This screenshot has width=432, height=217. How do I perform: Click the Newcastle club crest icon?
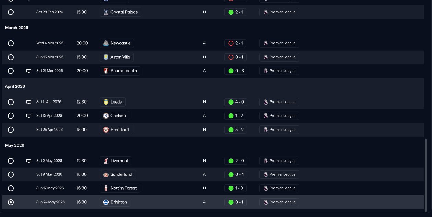(106, 43)
